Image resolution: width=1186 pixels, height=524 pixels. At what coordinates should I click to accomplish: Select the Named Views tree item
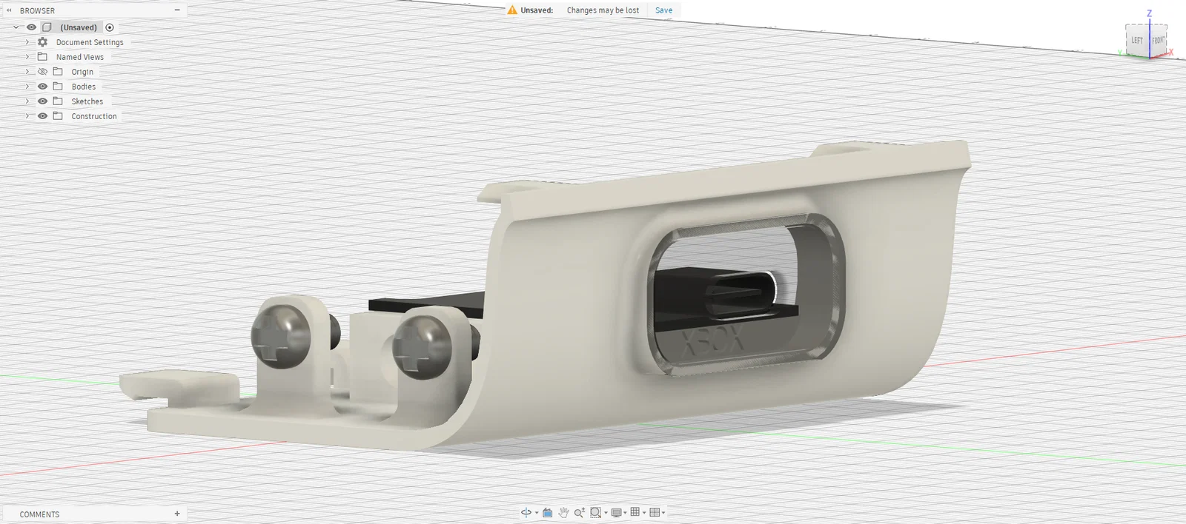point(80,57)
